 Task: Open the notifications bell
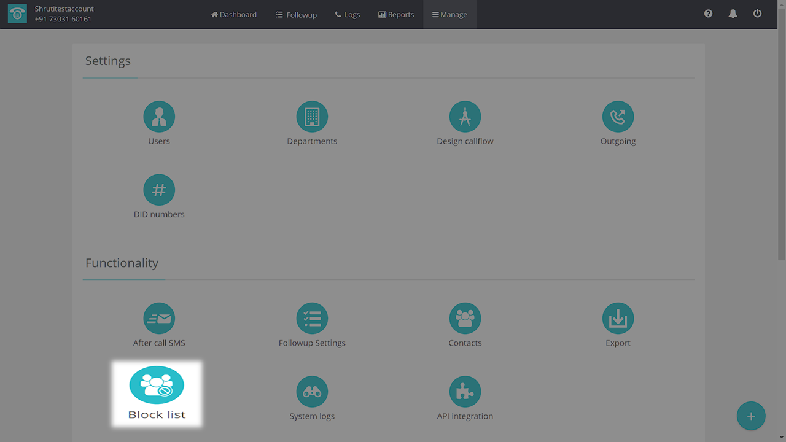(733, 14)
